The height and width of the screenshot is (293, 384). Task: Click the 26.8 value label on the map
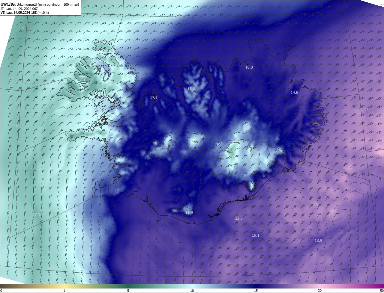click(334, 211)
